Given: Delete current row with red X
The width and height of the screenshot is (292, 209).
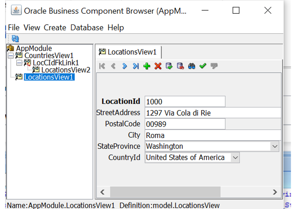Looking at the screenshot, I should click(158, 66).
